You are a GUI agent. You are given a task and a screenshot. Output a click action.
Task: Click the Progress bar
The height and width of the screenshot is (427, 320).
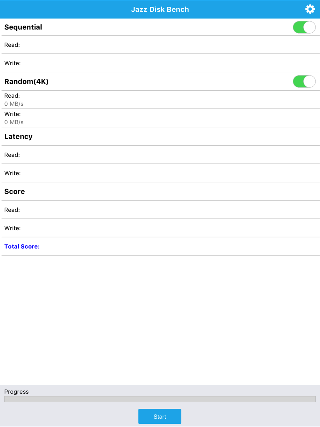[x=160, y=399]
